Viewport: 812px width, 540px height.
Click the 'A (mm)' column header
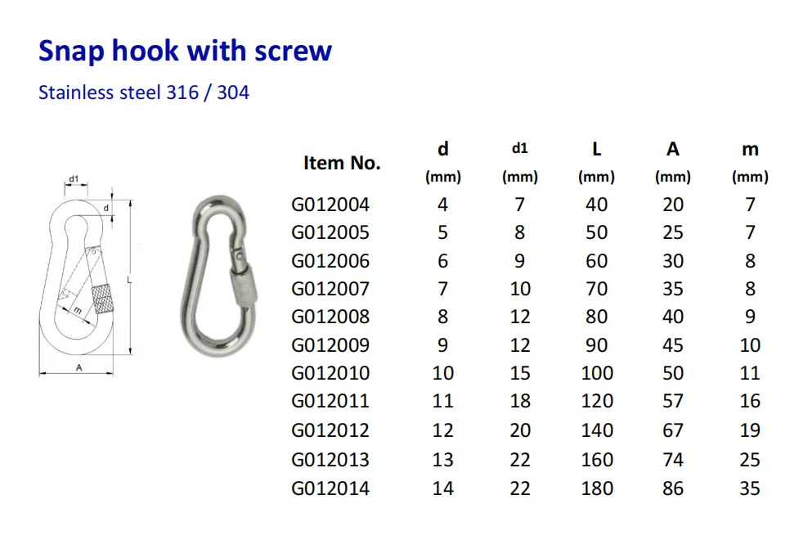(x=673, y=162)
